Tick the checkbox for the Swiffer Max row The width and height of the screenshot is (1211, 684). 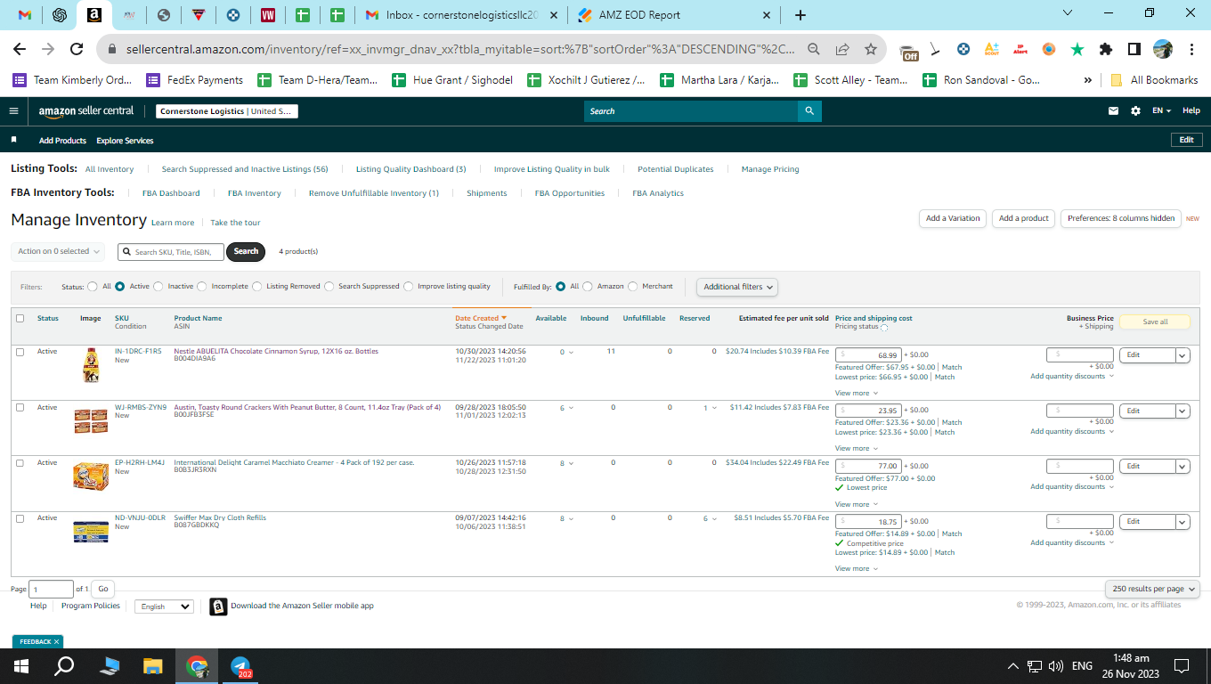pyautogui.click(x=20, y=518)
